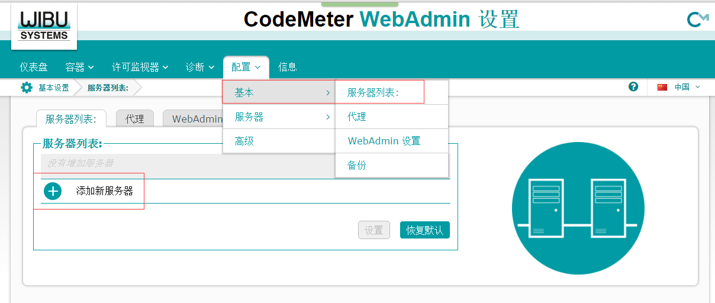The image size is (715, 303).
Task: Expand the 诊断 dropdown menu
Action: tap(199, 67)
